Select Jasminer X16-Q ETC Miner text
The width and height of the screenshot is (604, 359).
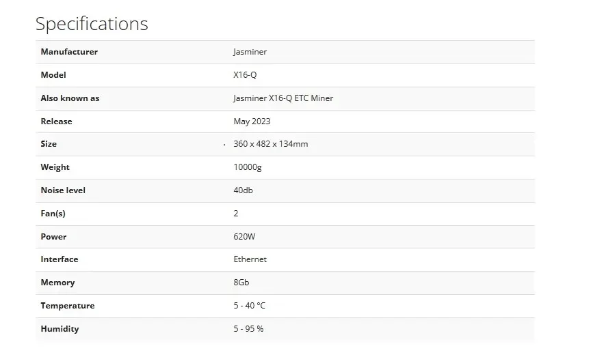pyautogui.click(x=283, y=98)
